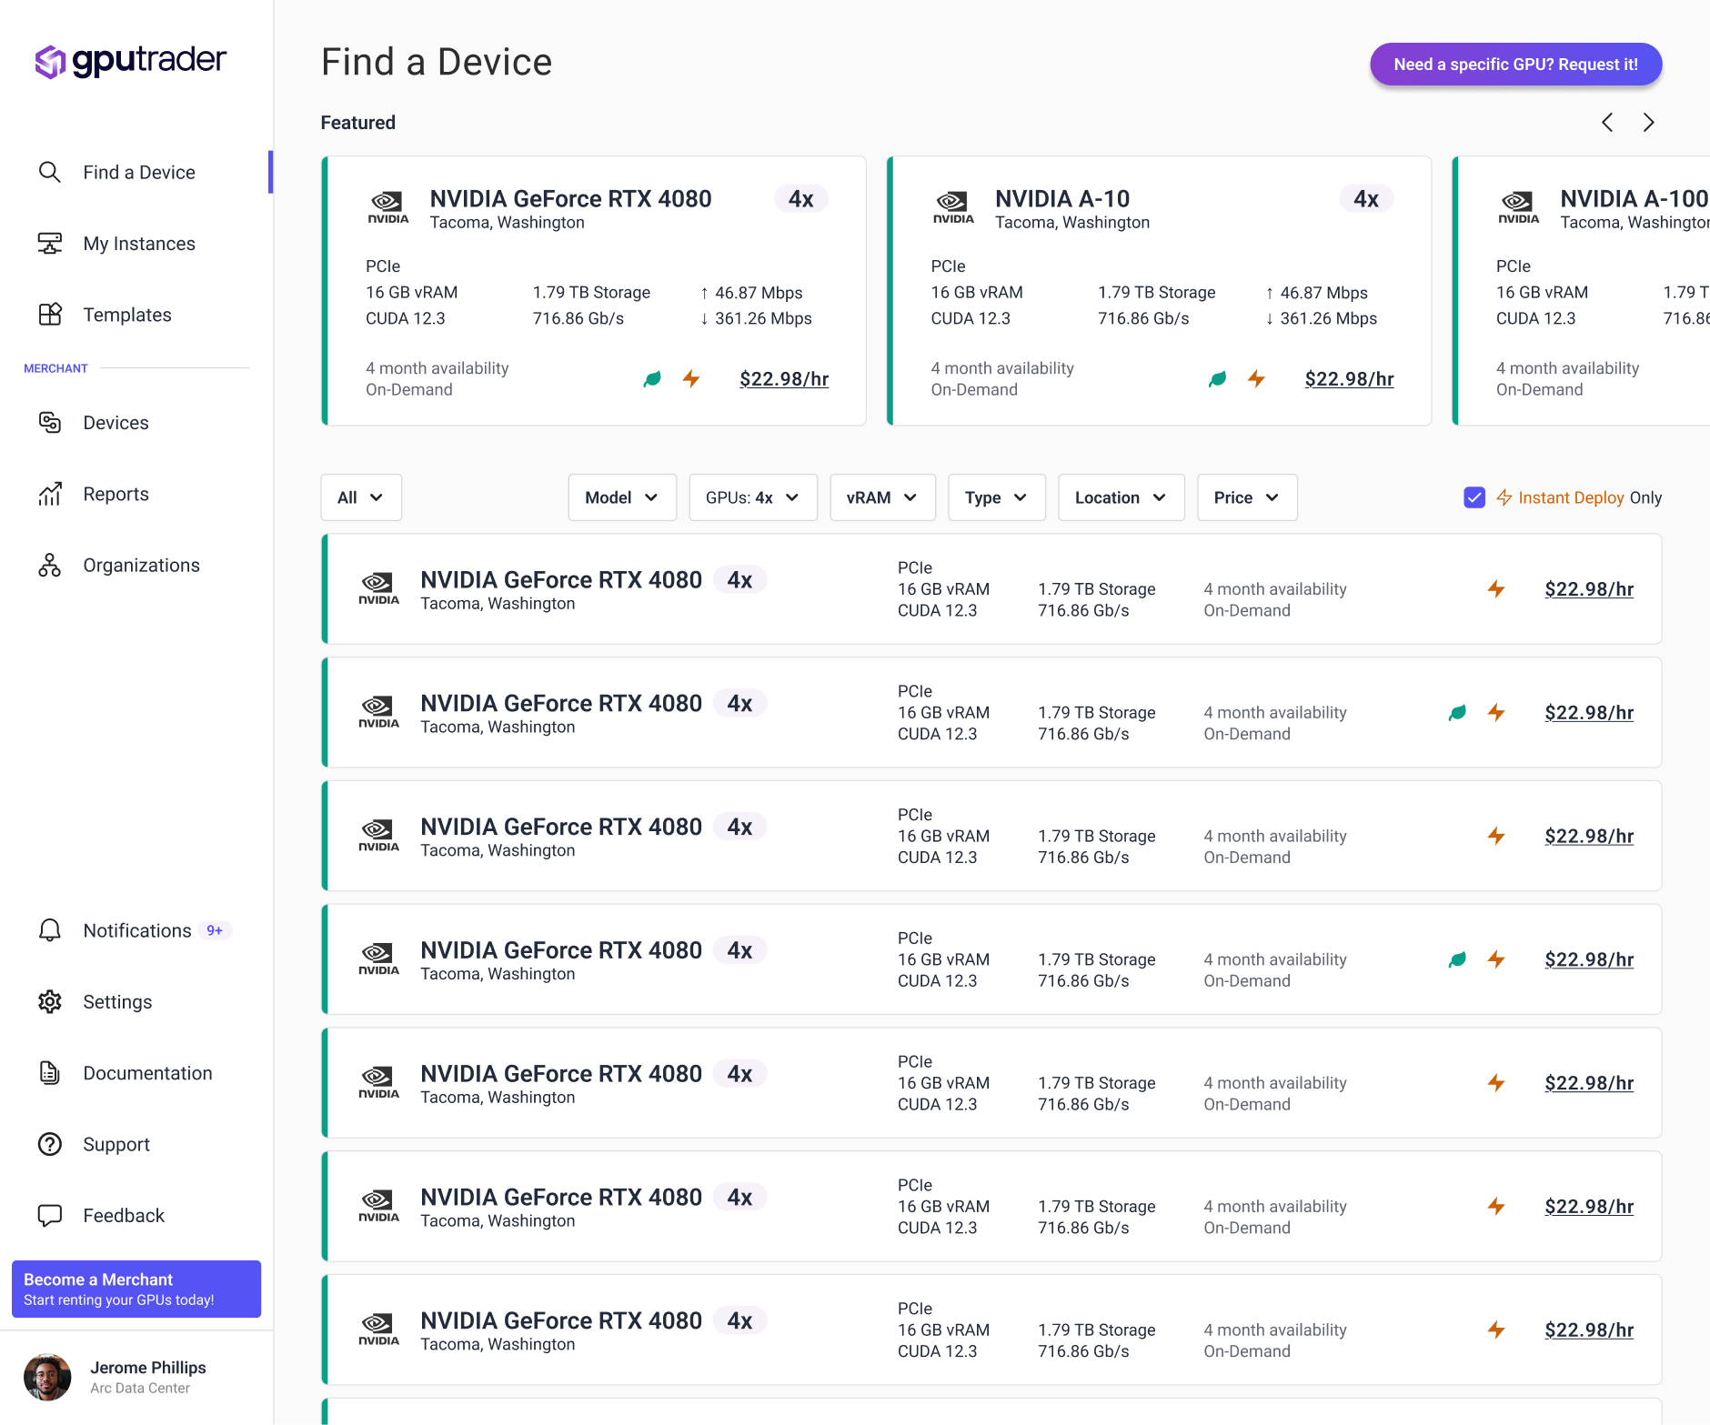This screenshot has height=1425, width=1710.
Task: Expand the Model filter dropdown
Action: (622, 497)
